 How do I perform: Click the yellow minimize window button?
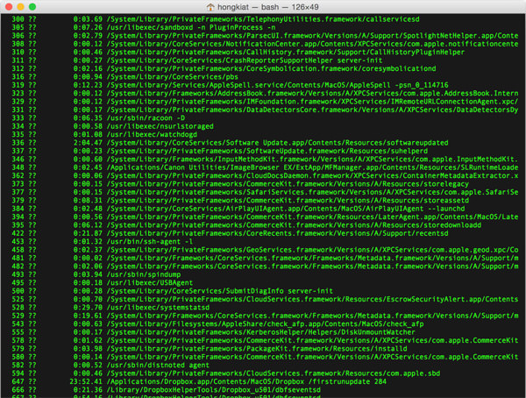coord(21,7)
